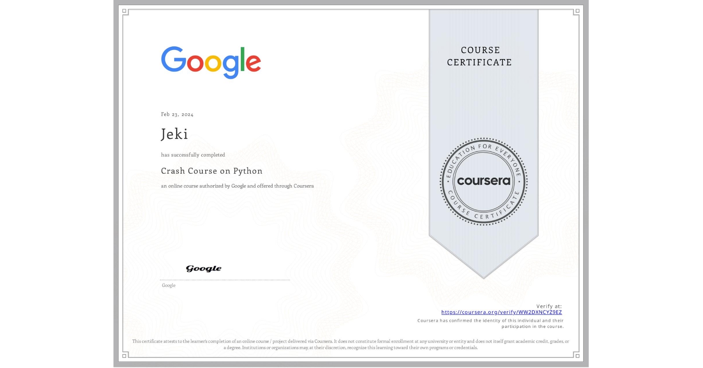Click the "COURSE CERTIFICATE" ribbon heading
This screenshot has height=368, width=703.
click(x=480, y=56)
